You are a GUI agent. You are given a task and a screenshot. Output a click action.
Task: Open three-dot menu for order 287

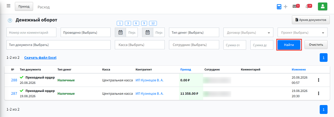point(319,93)
